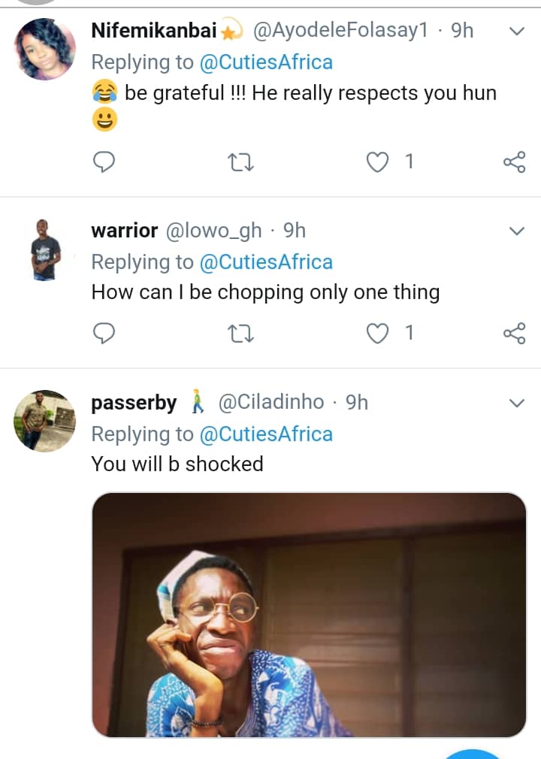Open @CutiesAfrica link in Nifemikanbai's reply
Viewport: 541px width, 759px height.
(x=266, y=63)
